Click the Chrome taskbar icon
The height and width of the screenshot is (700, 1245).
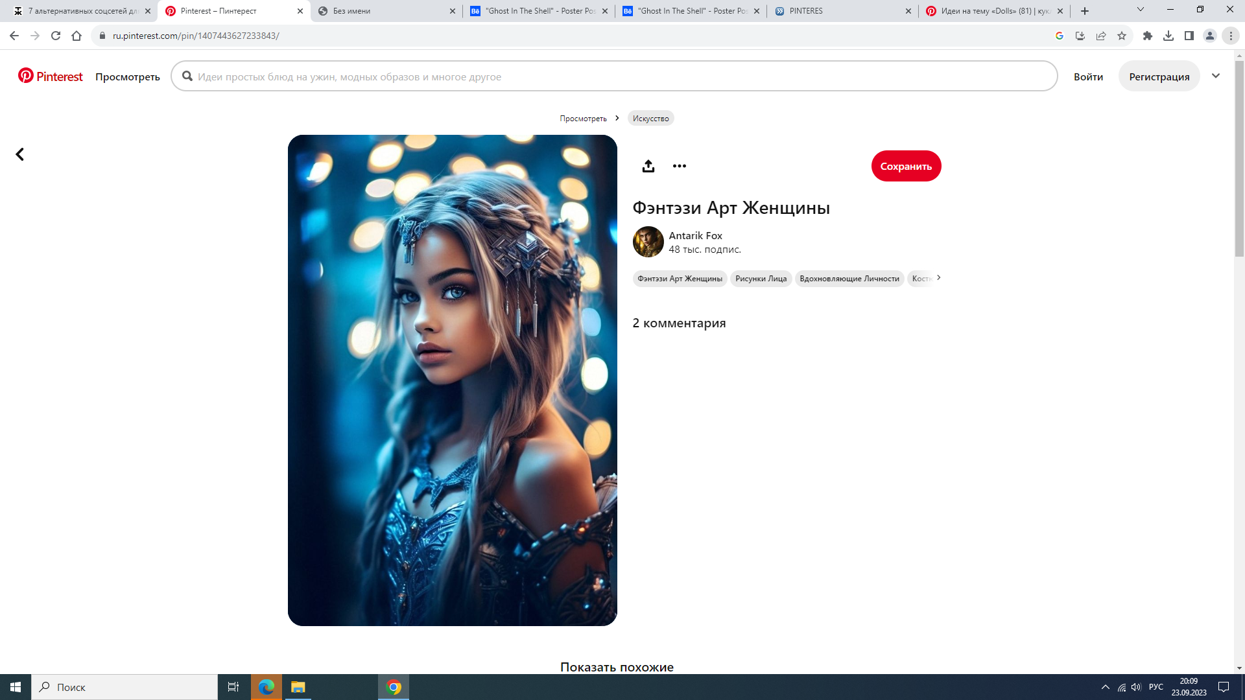pyautogui.click(x=394, y=687)
